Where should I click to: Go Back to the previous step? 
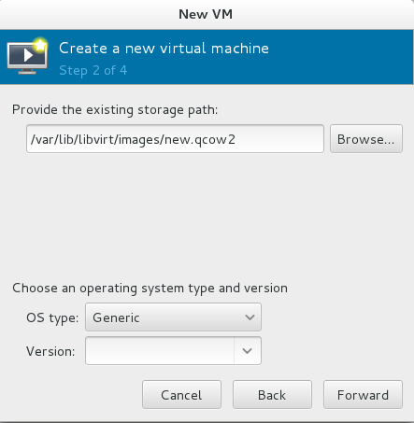pyautogui.click(x=272, y=395)
